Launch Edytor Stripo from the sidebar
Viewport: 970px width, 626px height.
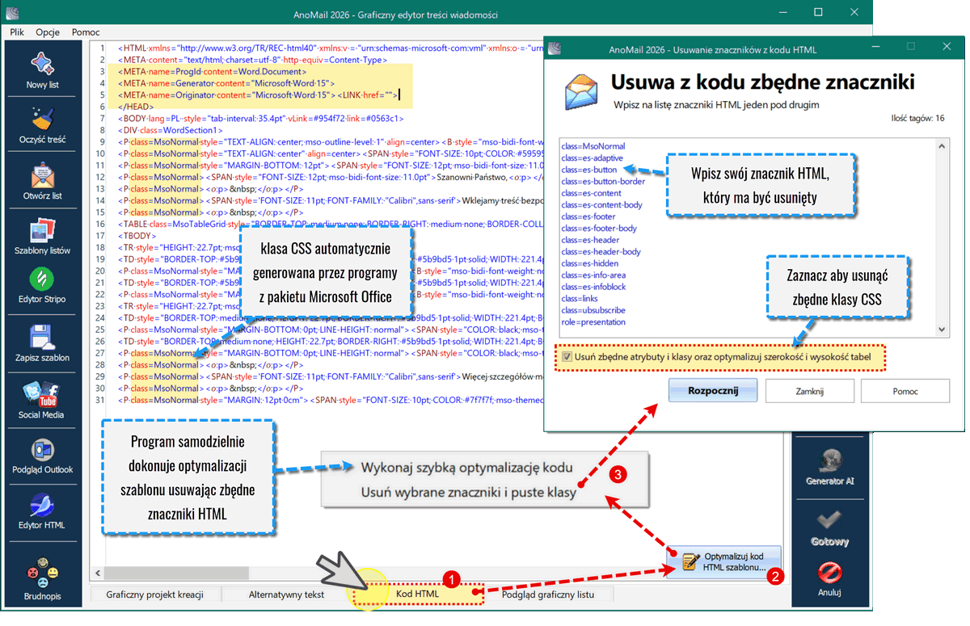tap(42, 286)
